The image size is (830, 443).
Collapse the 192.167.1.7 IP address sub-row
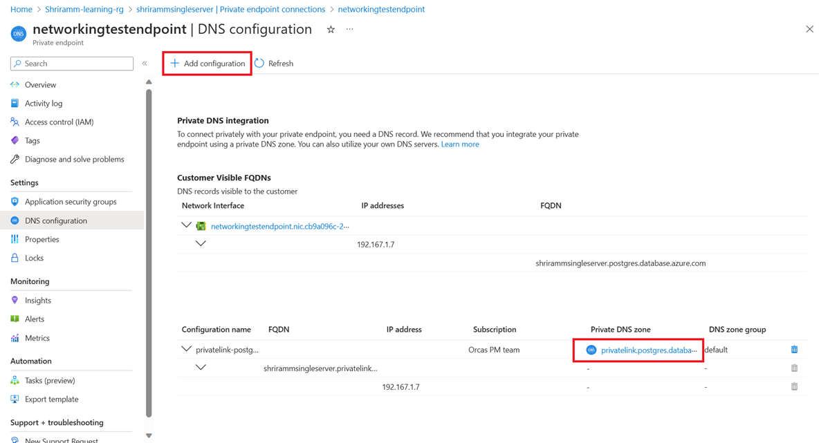201,244
